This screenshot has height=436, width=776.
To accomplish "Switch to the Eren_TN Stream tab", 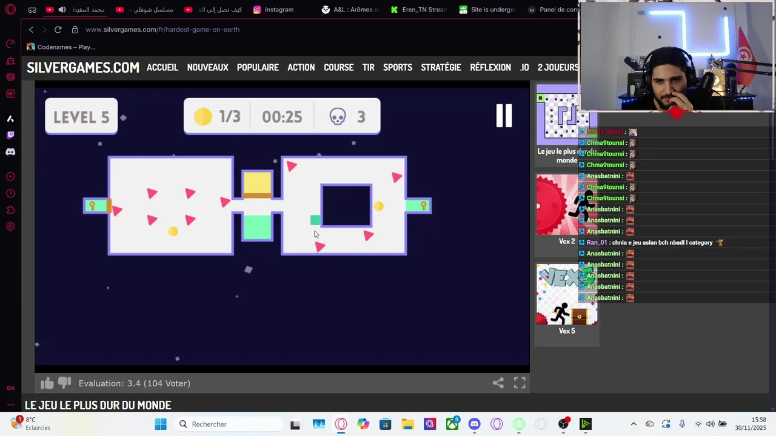I will pos(419,10).
